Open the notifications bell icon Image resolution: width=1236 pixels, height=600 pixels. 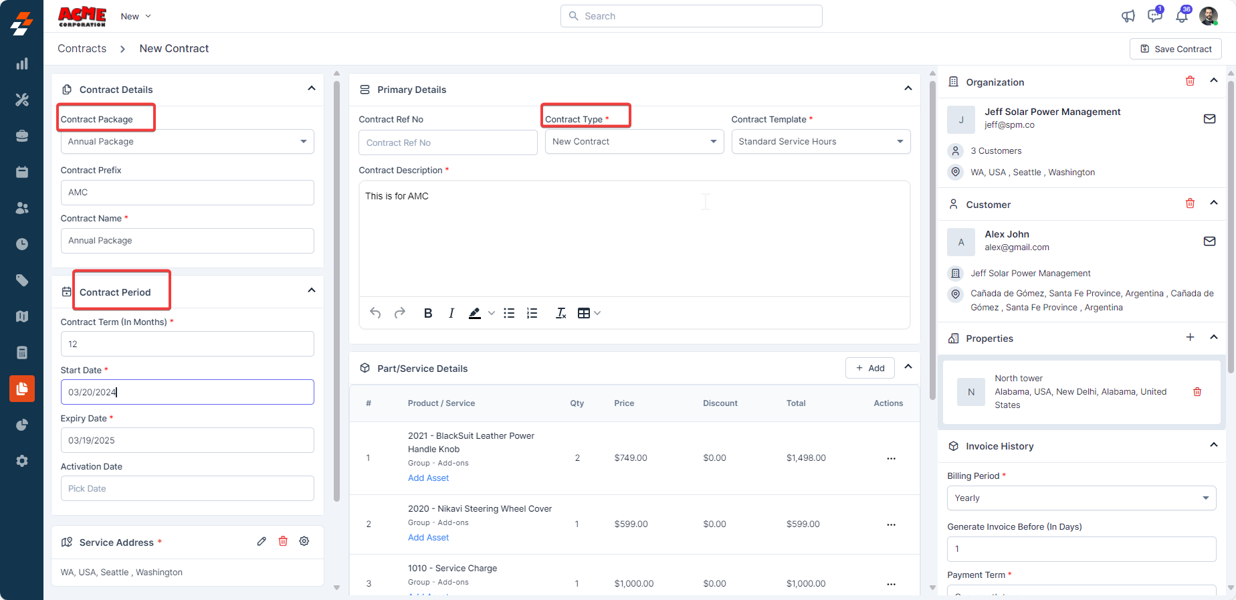[1182, 16]
